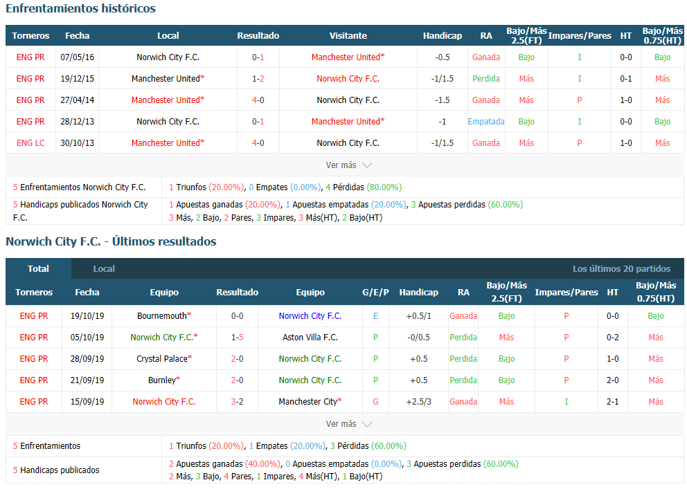Click result 1-2 of 19/12/15 match
687x489 pixels.
258,79
